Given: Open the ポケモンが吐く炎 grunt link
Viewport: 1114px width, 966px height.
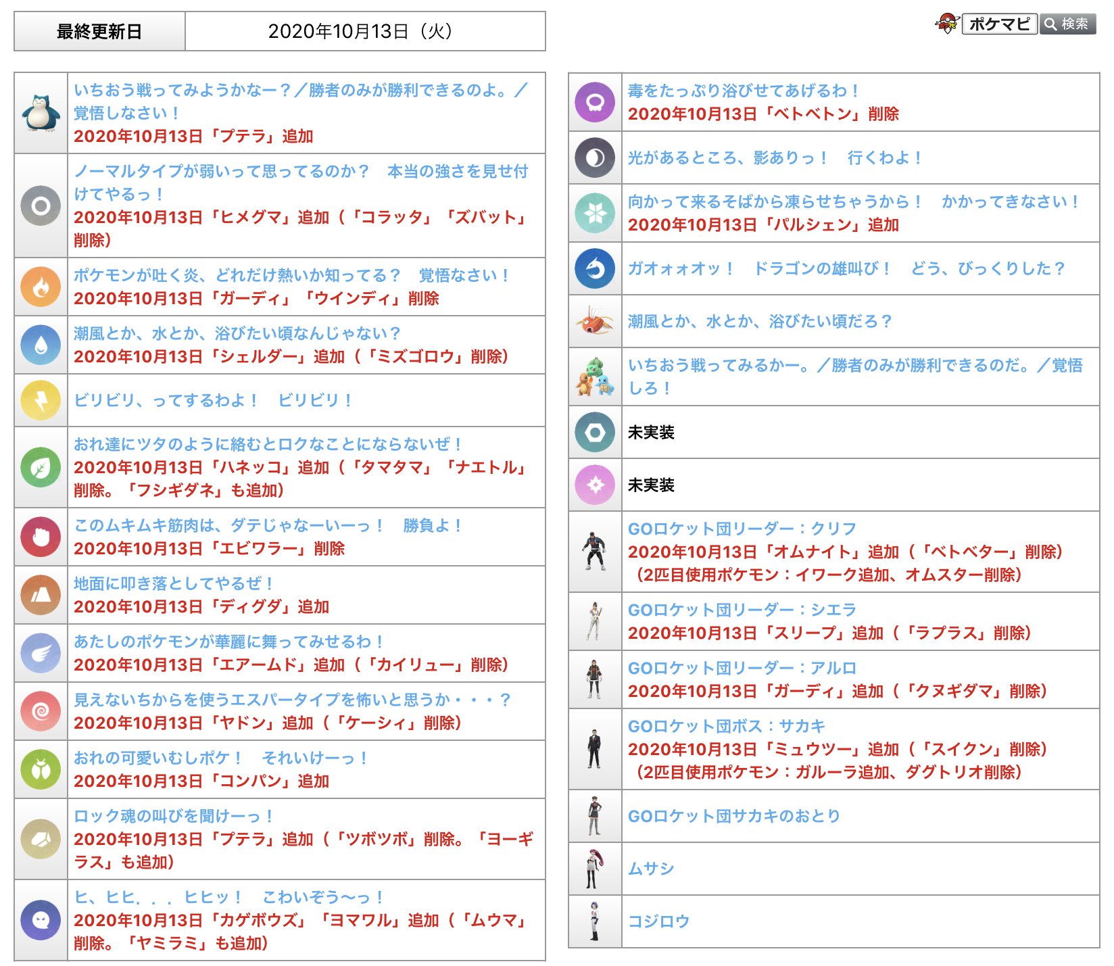Looking at the screenshot, I should 291,275.
